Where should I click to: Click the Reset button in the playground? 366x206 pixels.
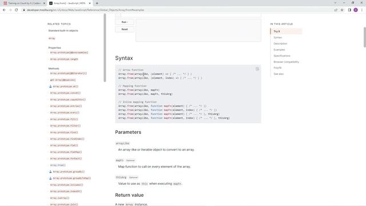pos(125,29)
